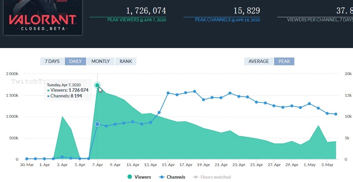Toggle Channels series in legend
Image resolution: width=353 pixels, height=182 pixels.
click(x=172, y=177)
